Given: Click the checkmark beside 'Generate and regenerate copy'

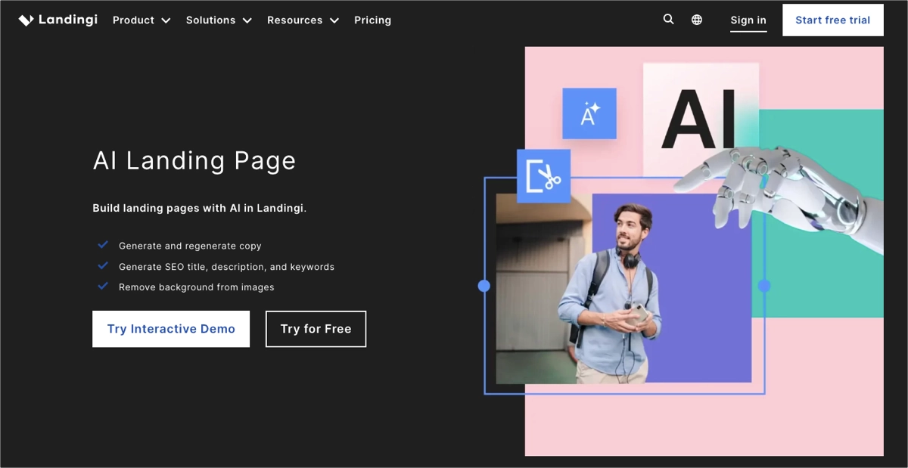Looking at the screenshot, I should coord(103,244).
